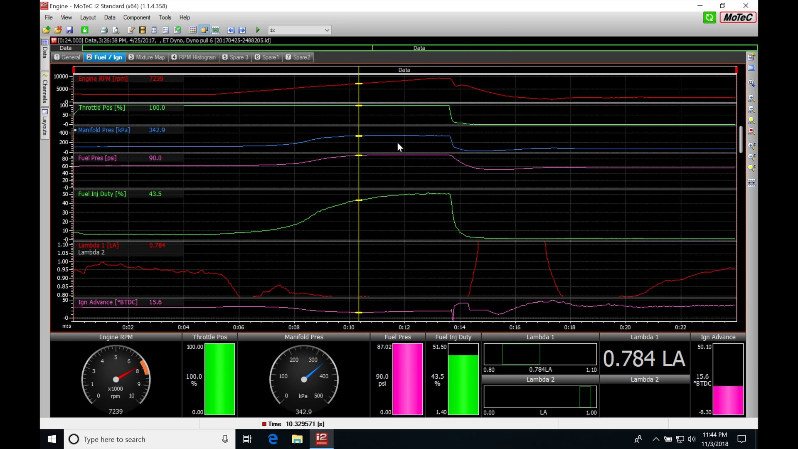Screen dimensions: 798x449
Task: Print the data view
Action: [104, 30]
